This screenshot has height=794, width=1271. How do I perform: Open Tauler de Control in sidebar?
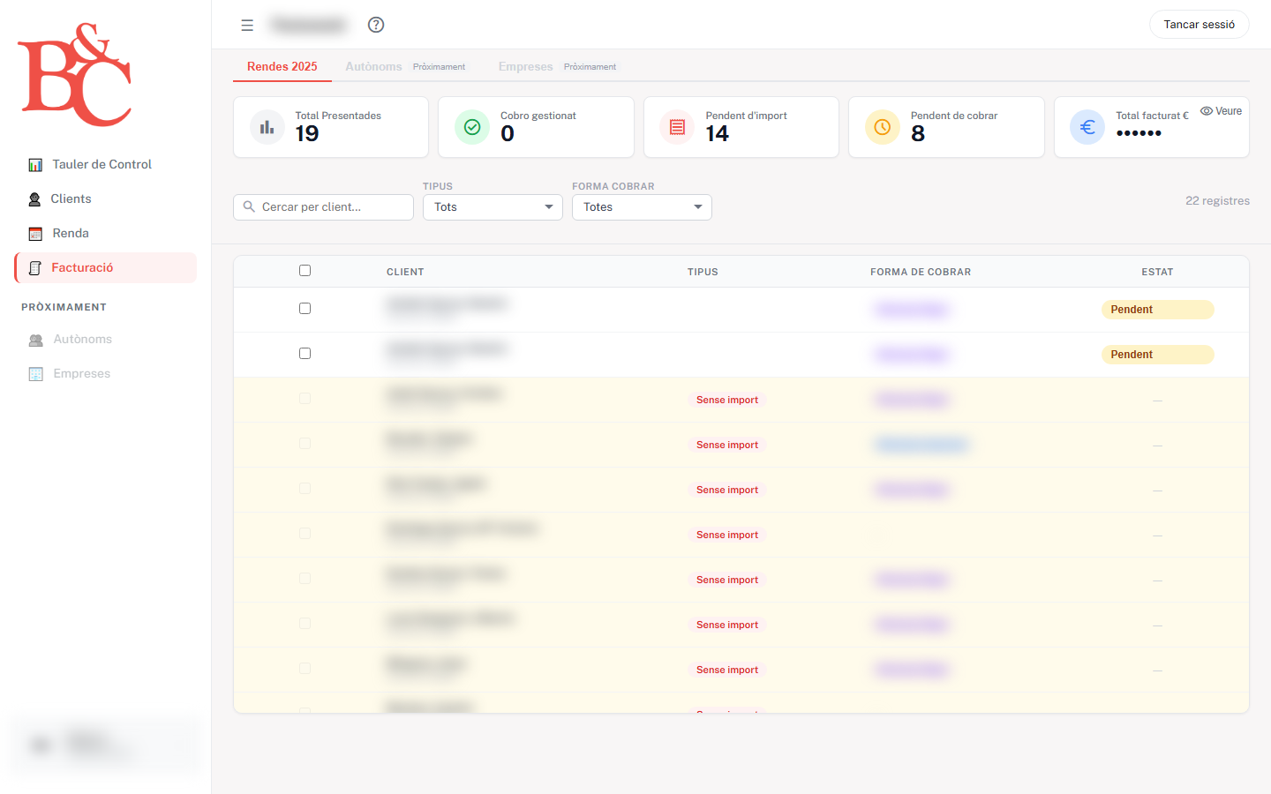tap(102, 165)
